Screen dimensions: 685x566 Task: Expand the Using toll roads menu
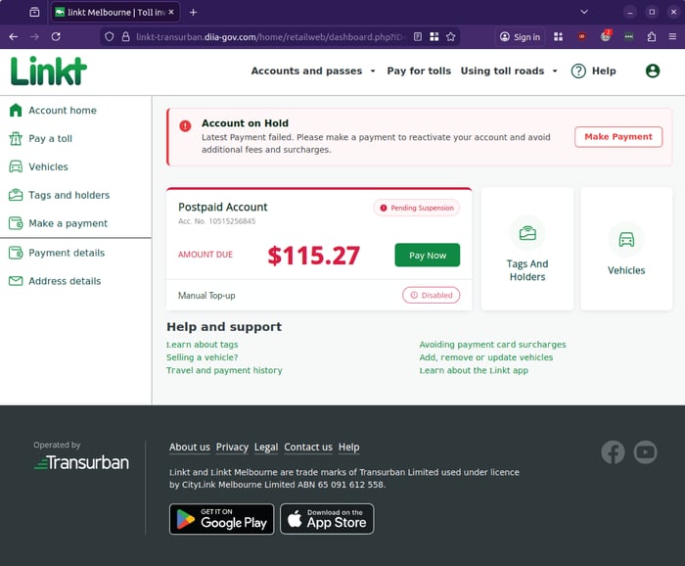pyautogui.click(x=509, y=71)
